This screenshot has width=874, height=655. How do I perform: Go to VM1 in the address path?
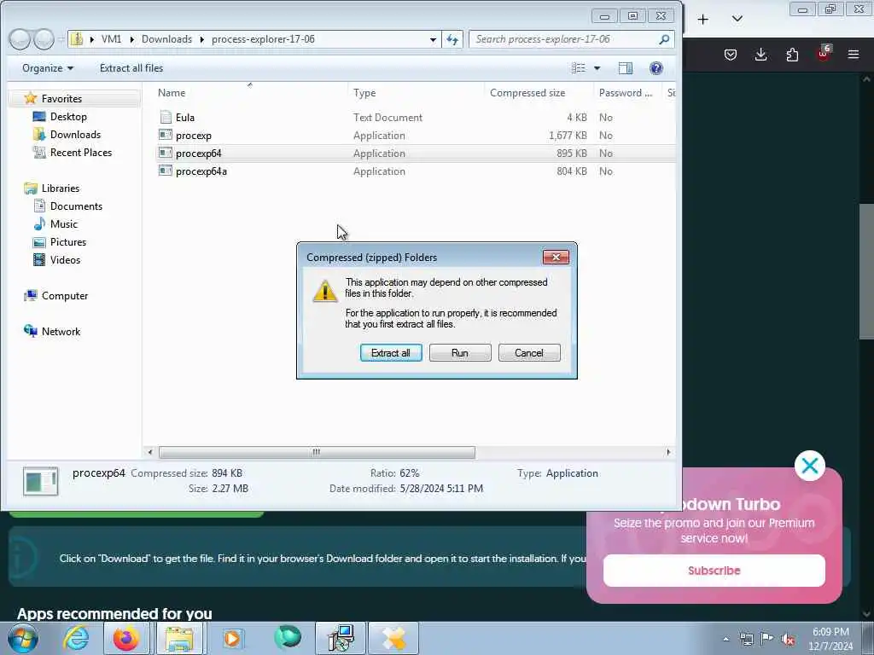point(112,39)
